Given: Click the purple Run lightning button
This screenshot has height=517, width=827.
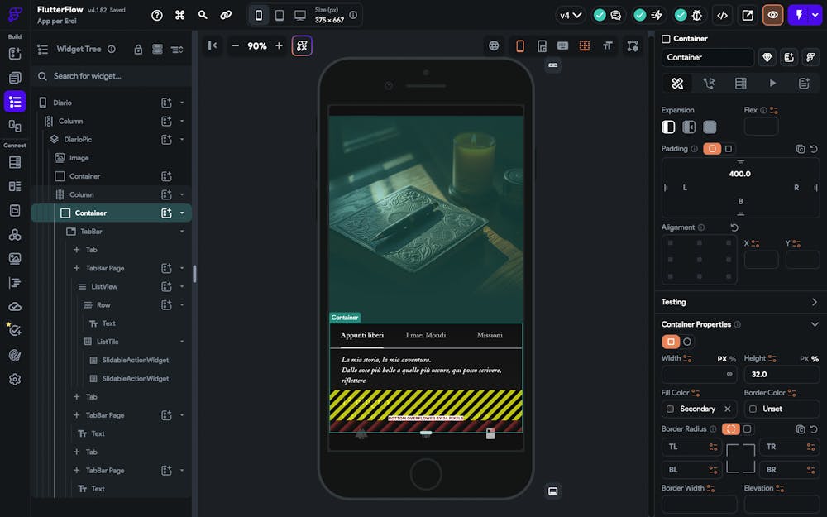Looking at the screenshot, I should pyautogui.click(x=799, y=15).
